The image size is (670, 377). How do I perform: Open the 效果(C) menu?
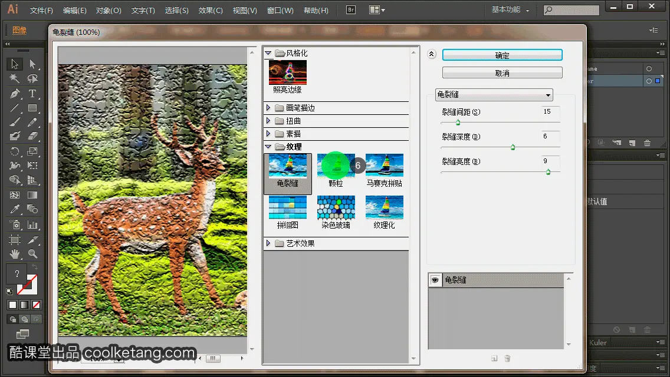tap(211, 10)
